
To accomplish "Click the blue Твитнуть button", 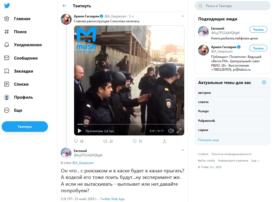I will click(25, 127).
